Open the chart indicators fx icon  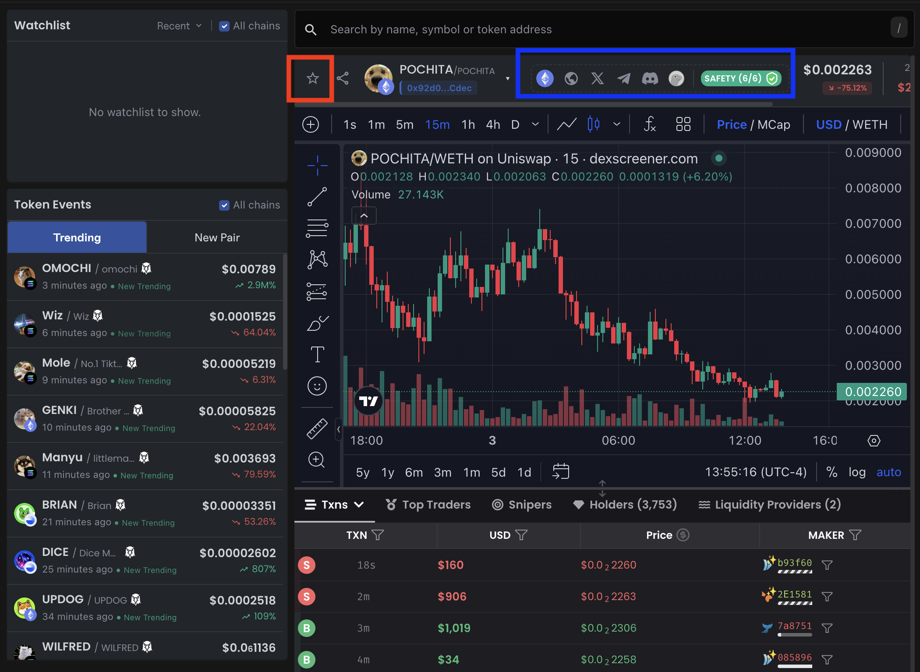pyautogui.click(x=650, y=124)
